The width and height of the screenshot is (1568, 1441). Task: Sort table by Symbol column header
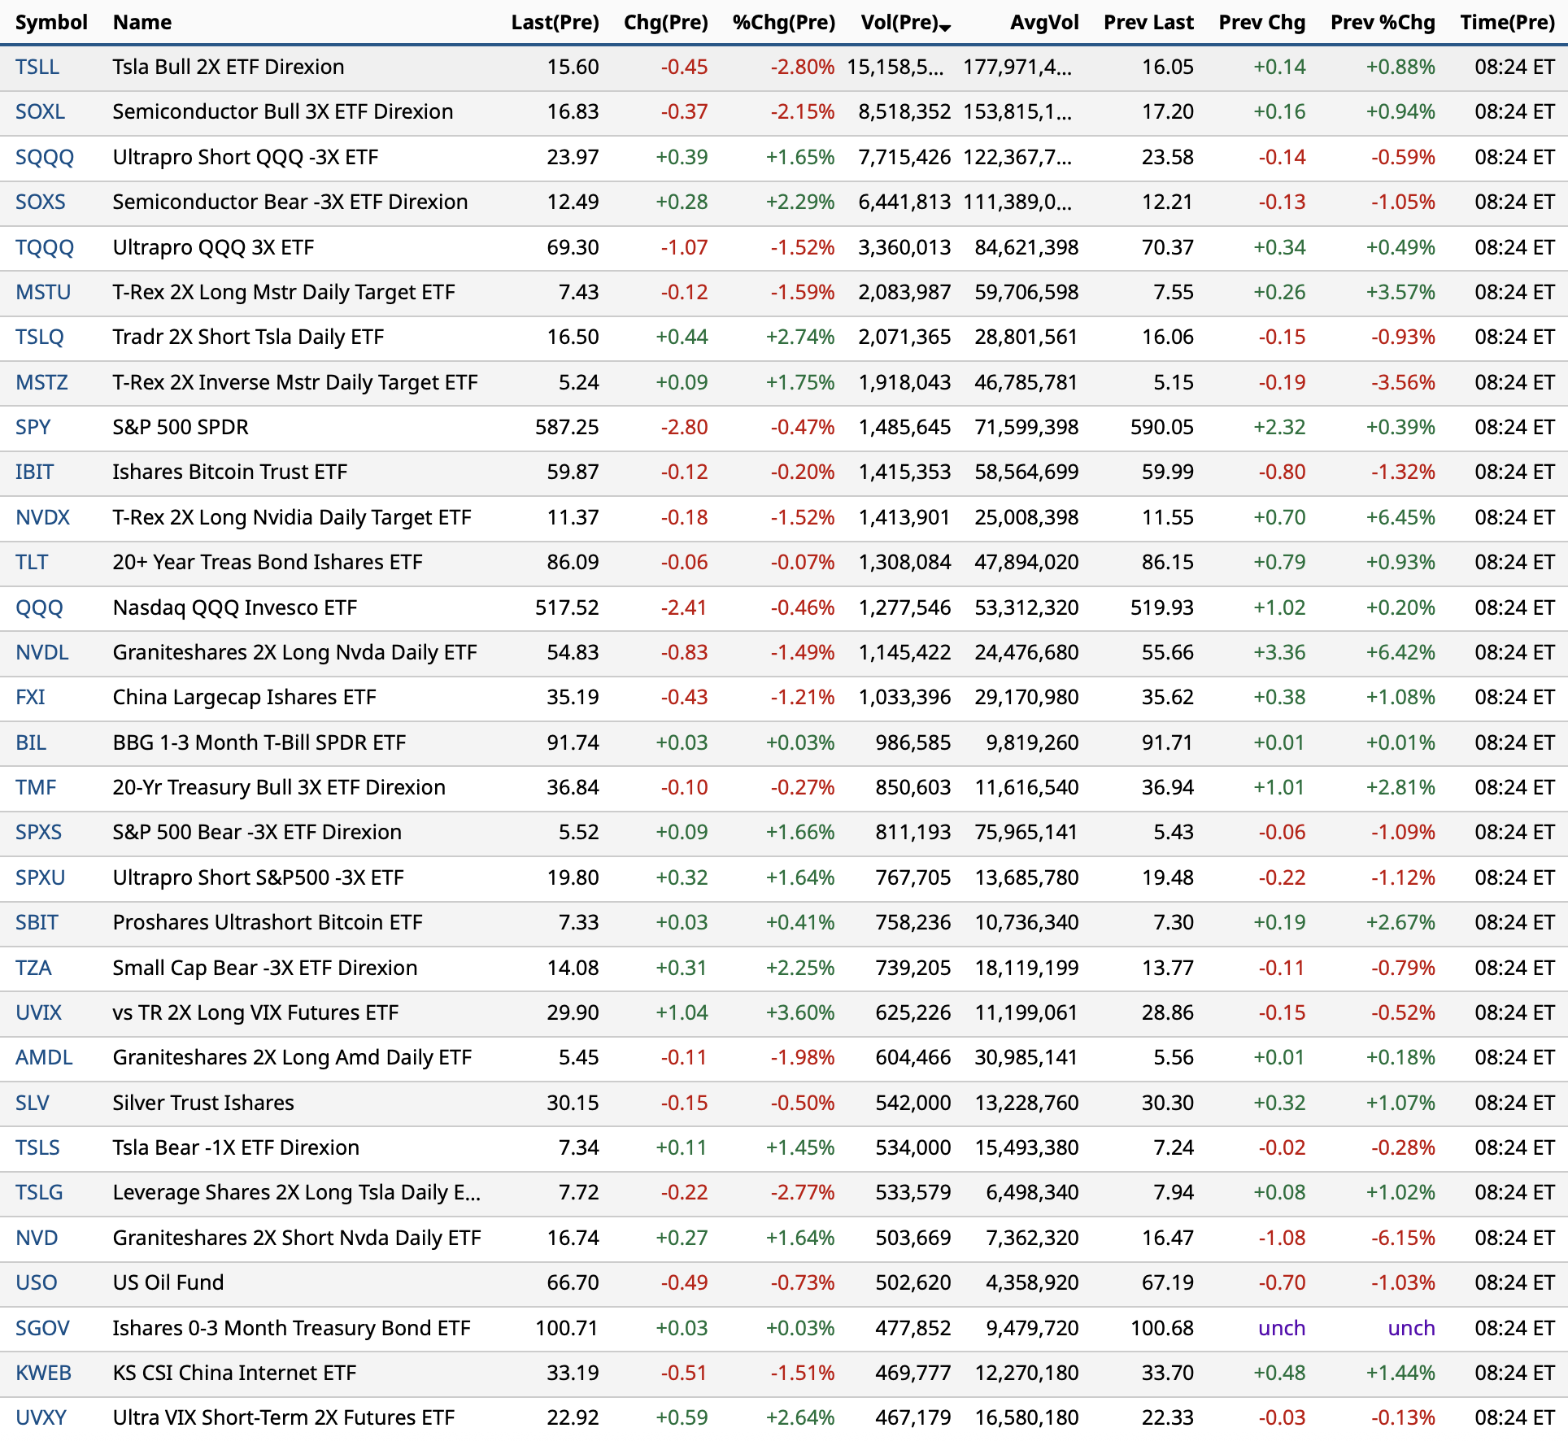pos(51,22)
